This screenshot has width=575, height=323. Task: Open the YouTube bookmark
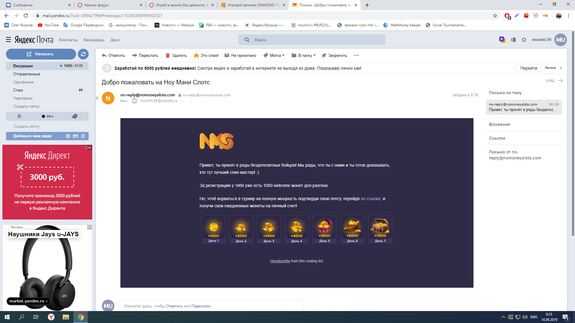[x=48, y=25]
